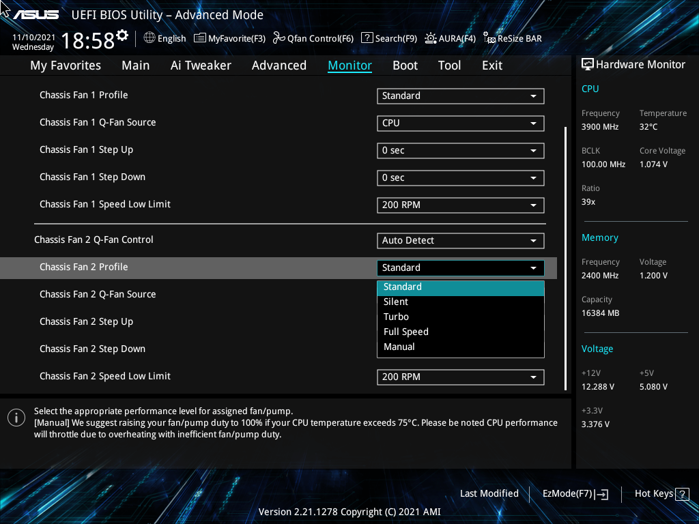The image size is (699, 524).
Task: Click the globe language icon
Action: point(149,38)
